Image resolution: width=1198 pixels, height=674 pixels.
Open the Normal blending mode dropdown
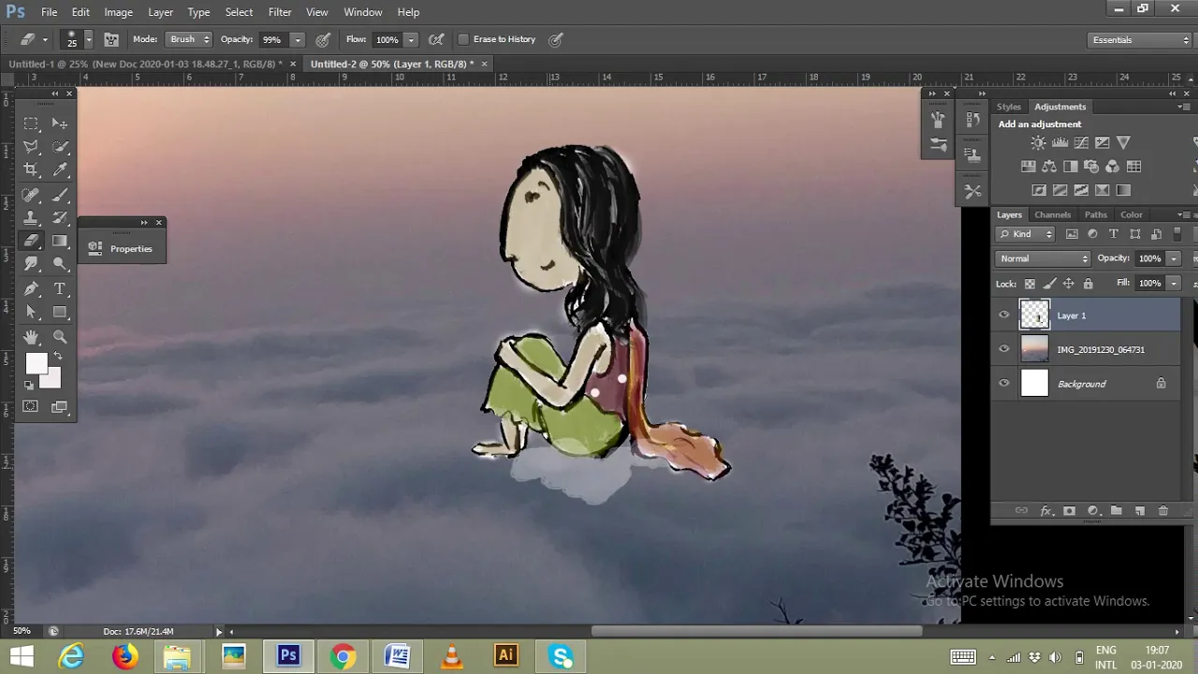(x=1043, y=258)
